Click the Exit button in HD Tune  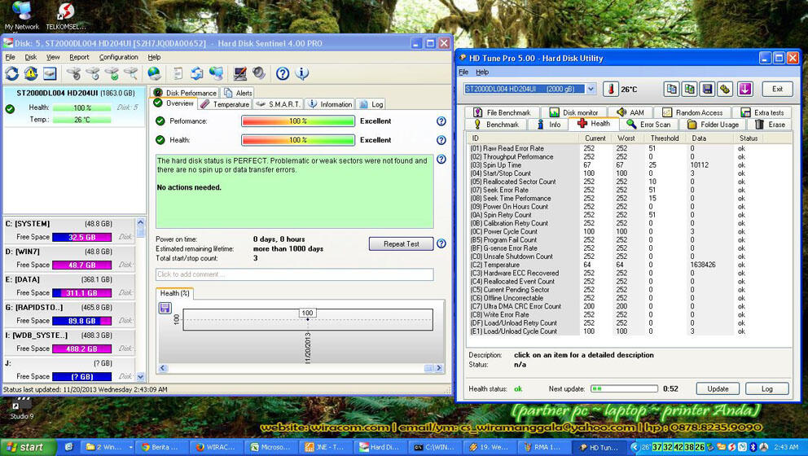(777, 89)
